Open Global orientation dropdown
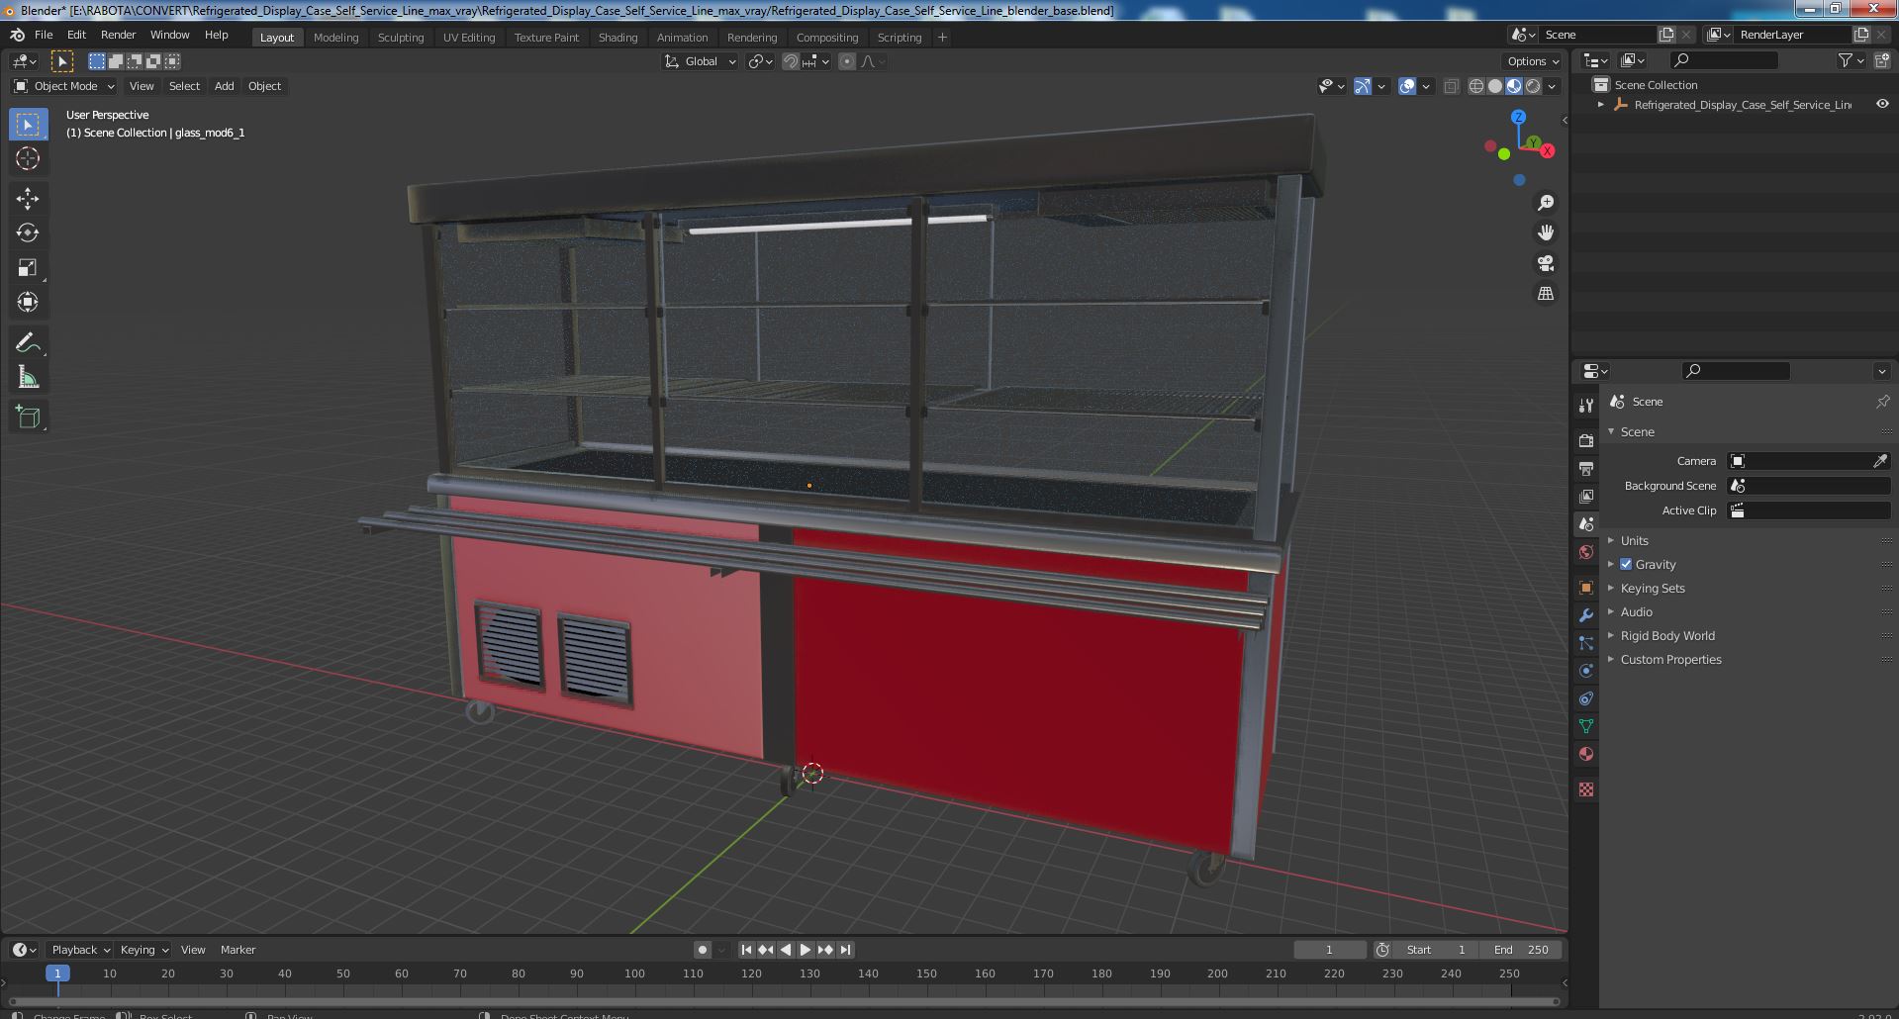The width and height of the screenshot is (1899, 1019). (701, 61)
